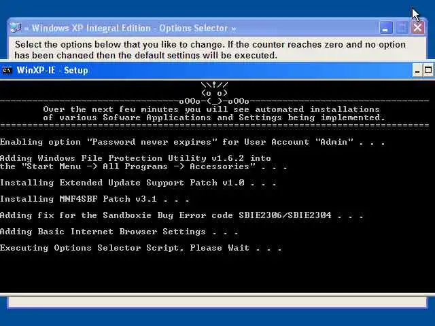Click the Options Selector window title text
This screenshot has height=326, width=435.
(130, 28)
